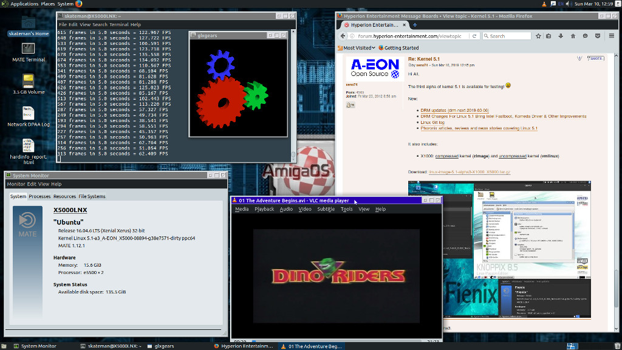Launch Firefox from the top panel icon
This screenshot has width=622, height=350.
(78, 4)
